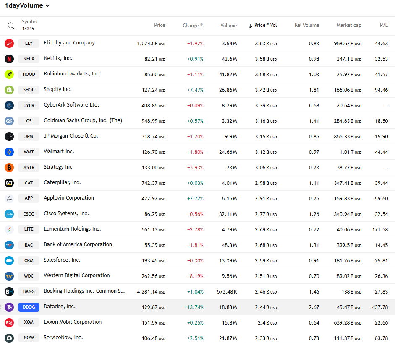
Task: Sort by P/E column header
Action: click(384, 25)
